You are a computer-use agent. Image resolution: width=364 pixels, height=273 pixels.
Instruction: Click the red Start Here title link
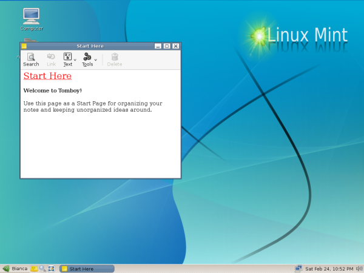(47, 76)
